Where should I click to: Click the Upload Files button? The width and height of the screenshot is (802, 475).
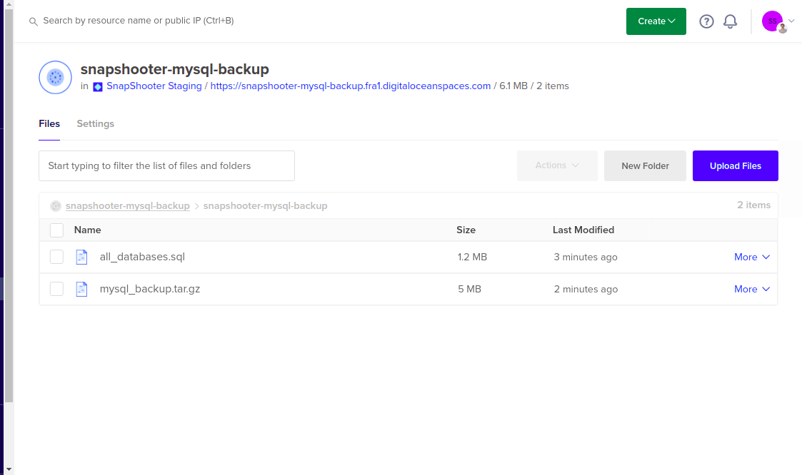coord(736,166)
